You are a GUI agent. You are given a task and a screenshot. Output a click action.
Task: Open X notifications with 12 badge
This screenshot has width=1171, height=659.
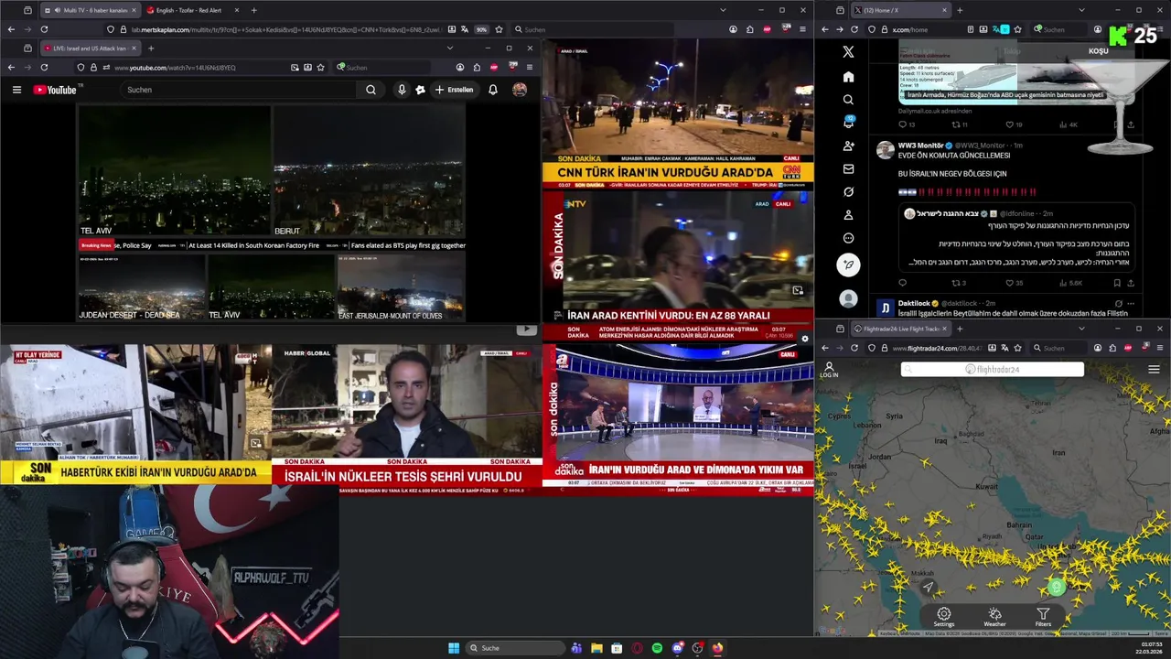[848, 123]
